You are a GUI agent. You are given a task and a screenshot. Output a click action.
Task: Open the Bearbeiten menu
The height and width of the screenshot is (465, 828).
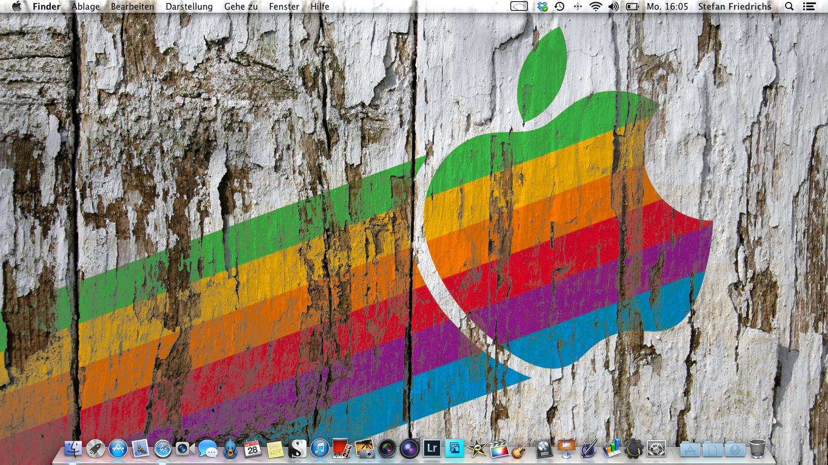133,6
